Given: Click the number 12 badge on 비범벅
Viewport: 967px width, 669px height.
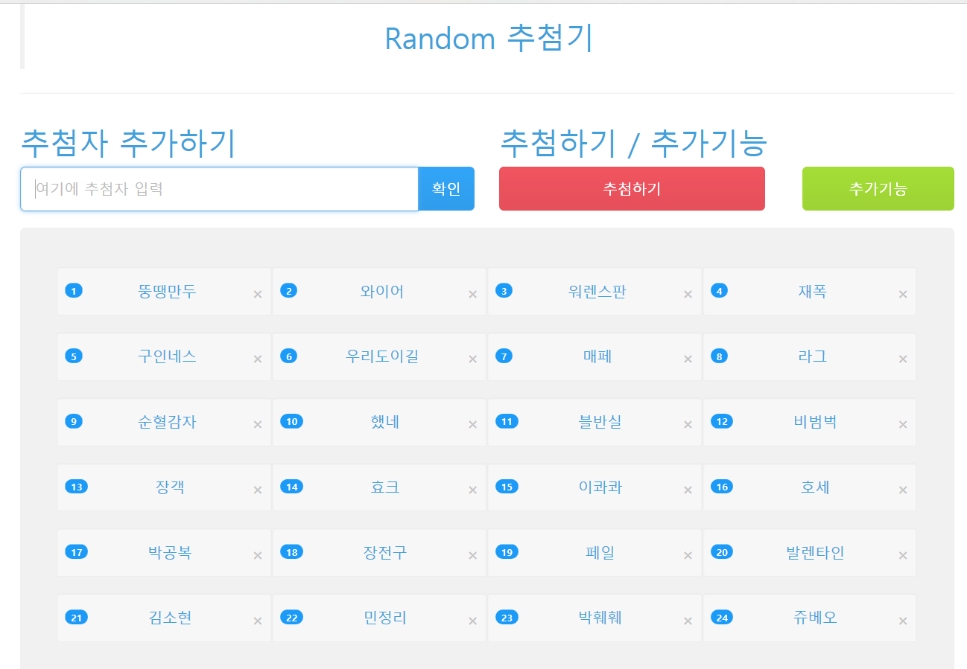Looking at the screenshot, I should pos(722,422).
